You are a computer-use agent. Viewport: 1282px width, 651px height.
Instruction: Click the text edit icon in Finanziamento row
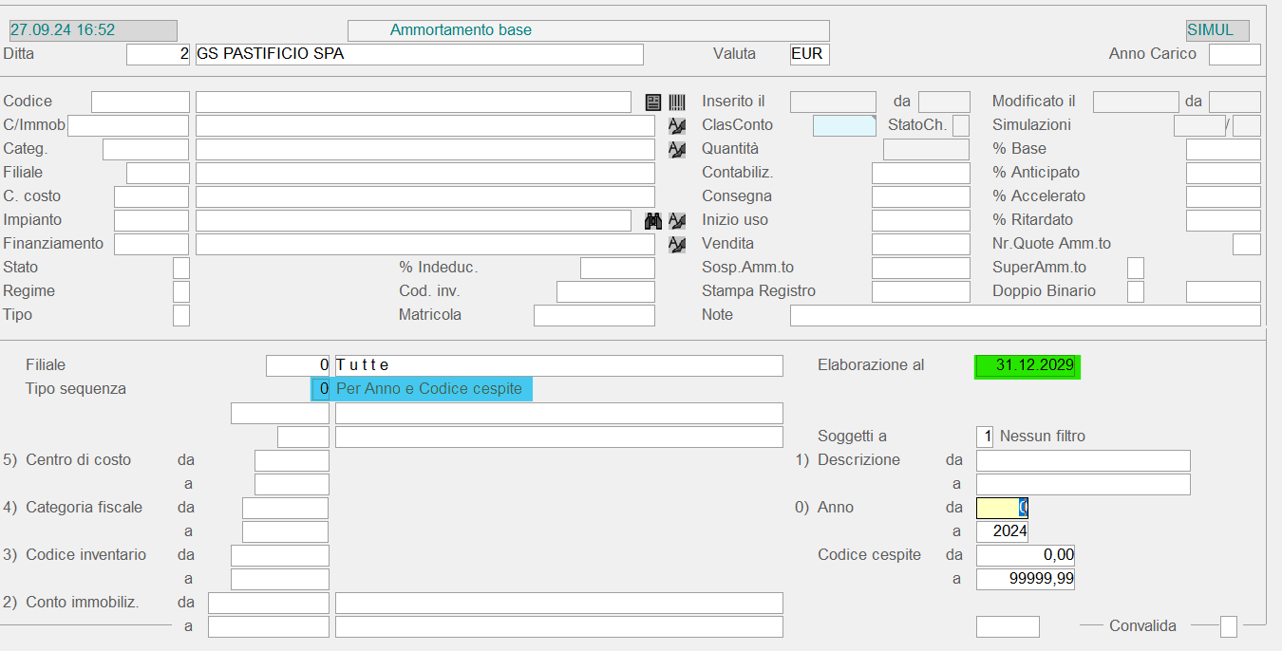coord(677,245)
